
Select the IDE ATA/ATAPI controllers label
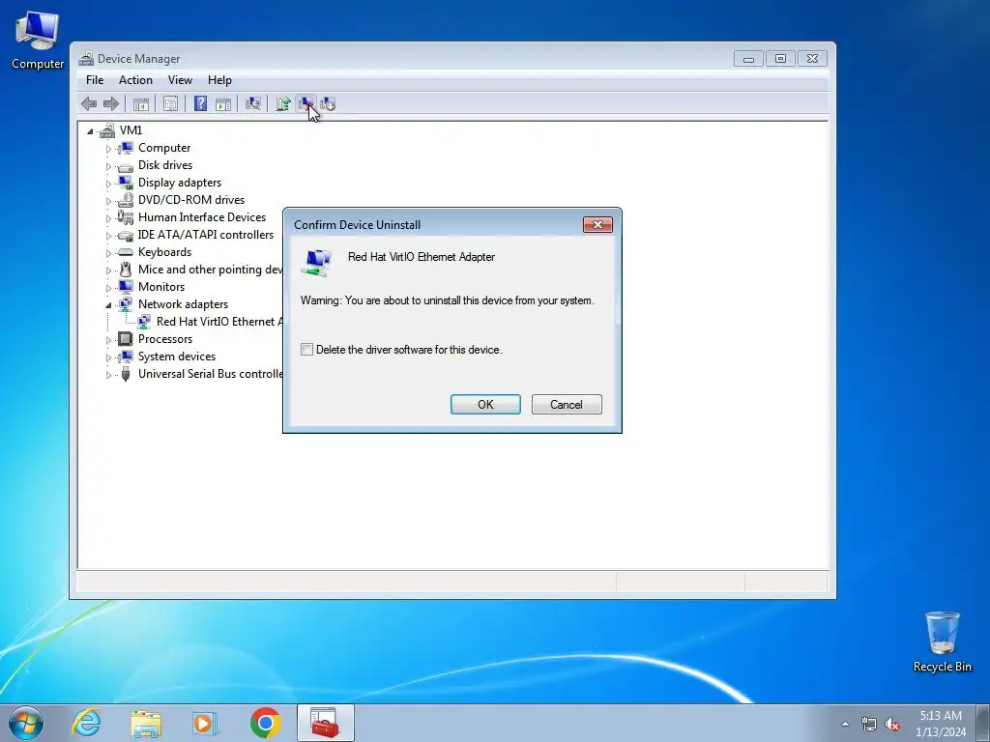coord(206,235)
